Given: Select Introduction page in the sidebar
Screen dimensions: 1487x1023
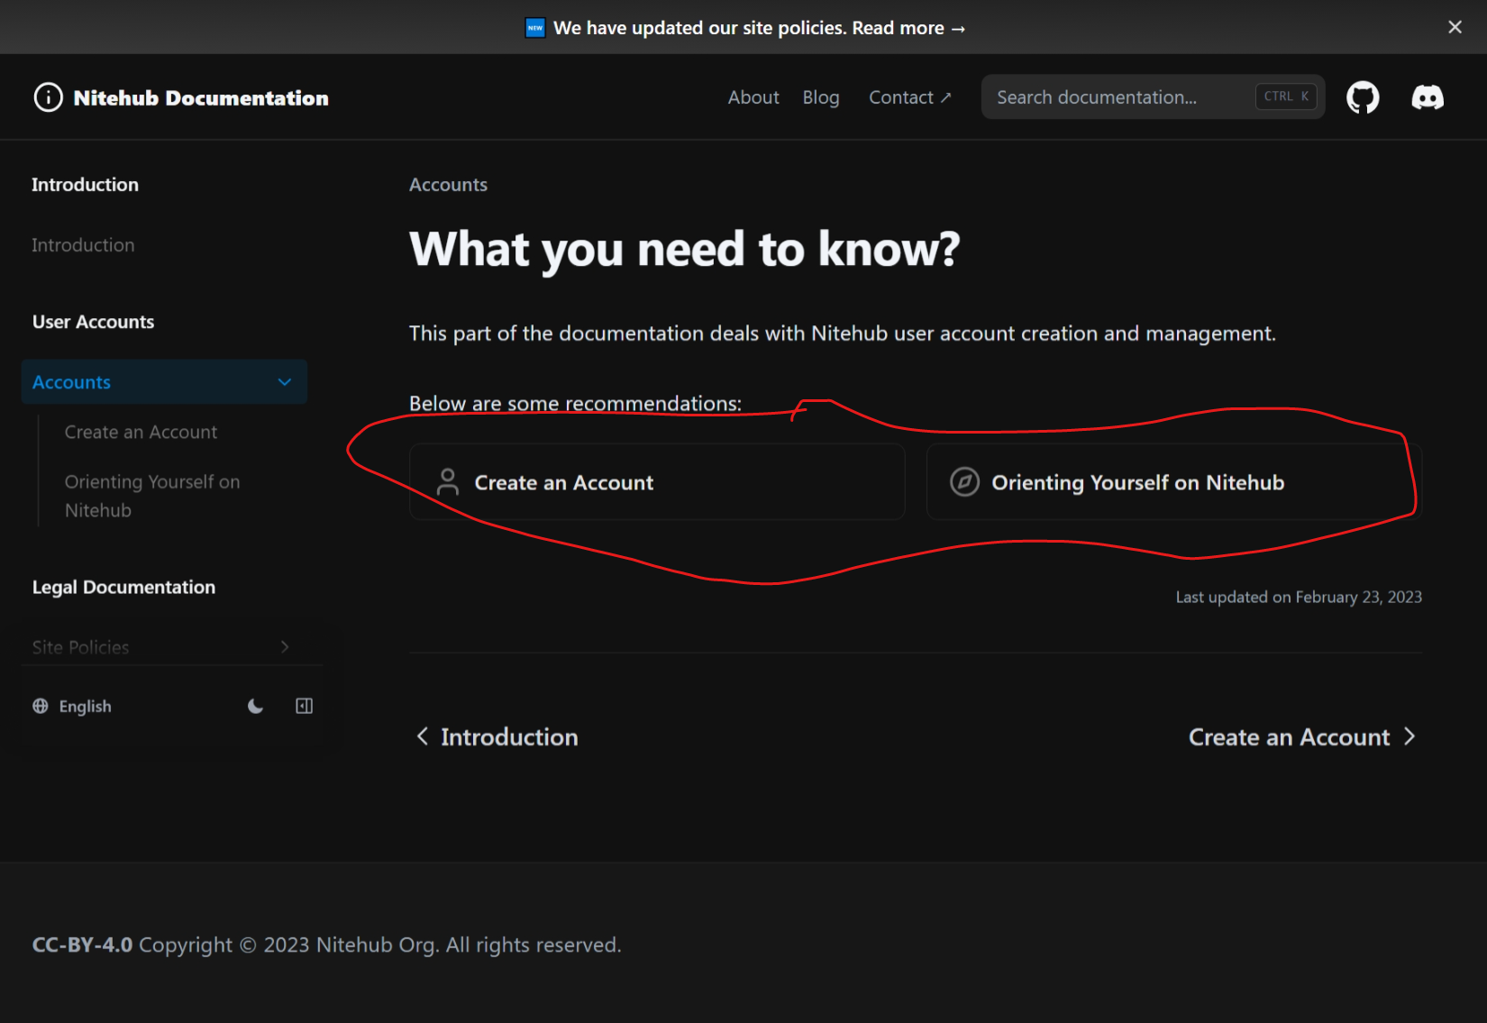Looking at the screenshot, I should (83, 245).
